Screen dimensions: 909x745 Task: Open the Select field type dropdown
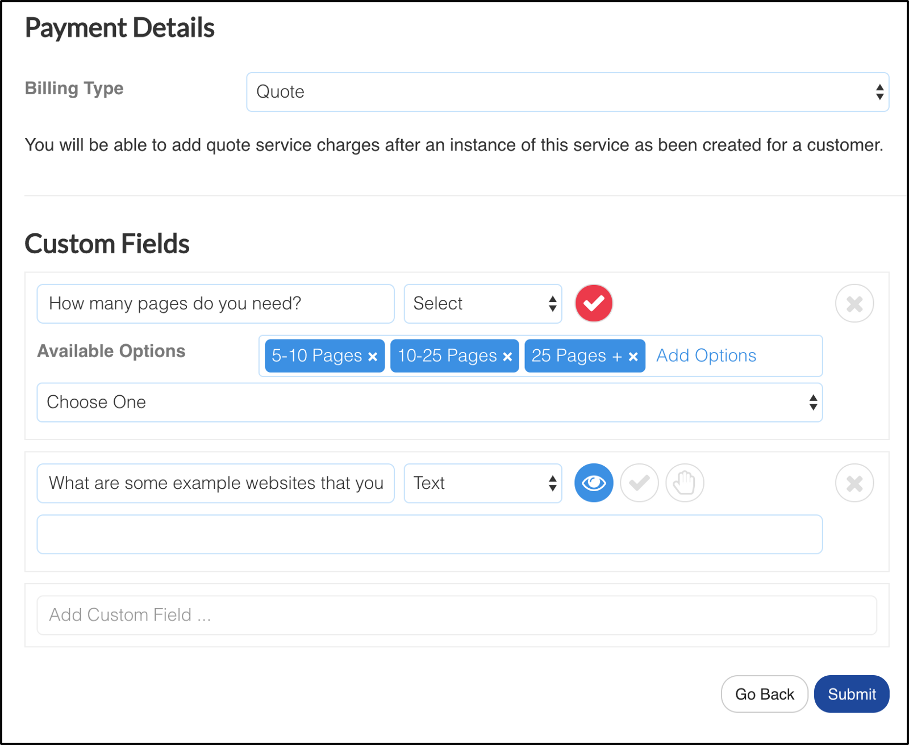(x=482, y=304)
